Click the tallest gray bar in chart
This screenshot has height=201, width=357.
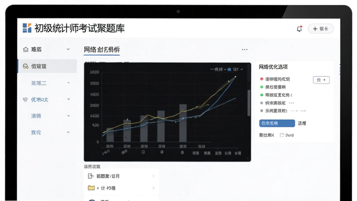(183, 123)
